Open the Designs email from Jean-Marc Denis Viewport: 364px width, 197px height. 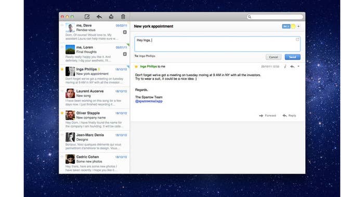point(94,142)
